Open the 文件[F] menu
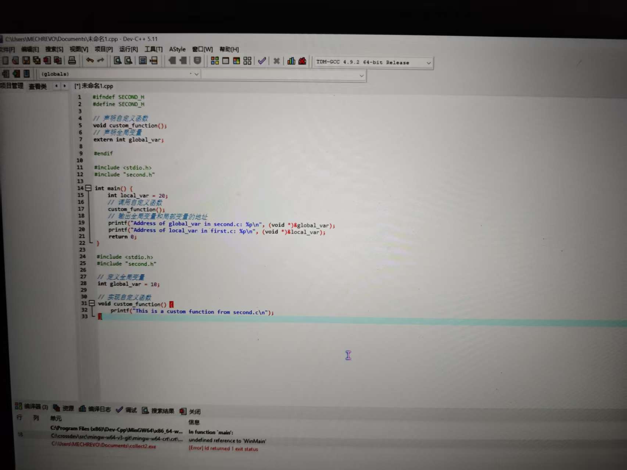Screen dimensions: 627x470 click(x=7, y=49)
